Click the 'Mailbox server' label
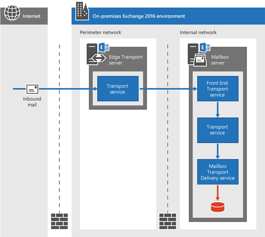265x237 pixels. tap(220, 60)
